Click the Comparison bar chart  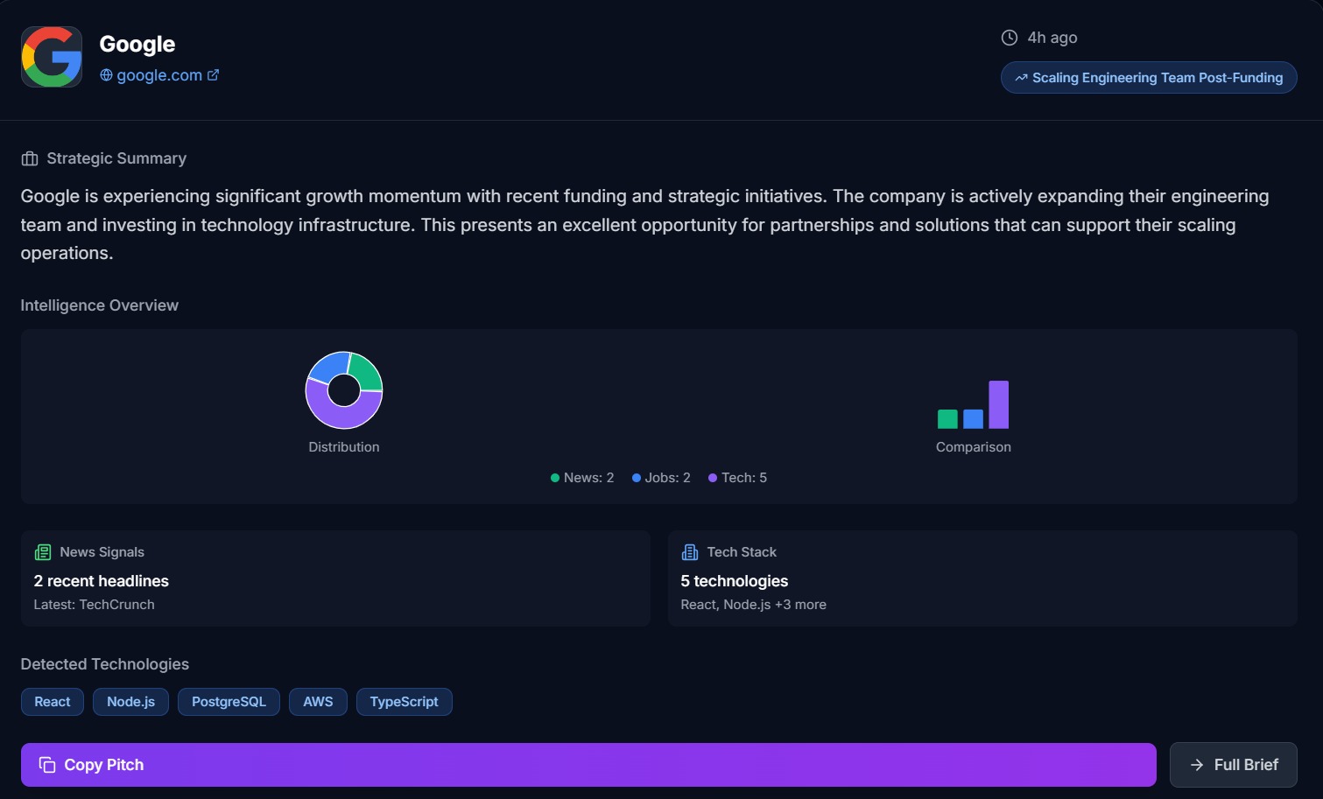[973, 404]
